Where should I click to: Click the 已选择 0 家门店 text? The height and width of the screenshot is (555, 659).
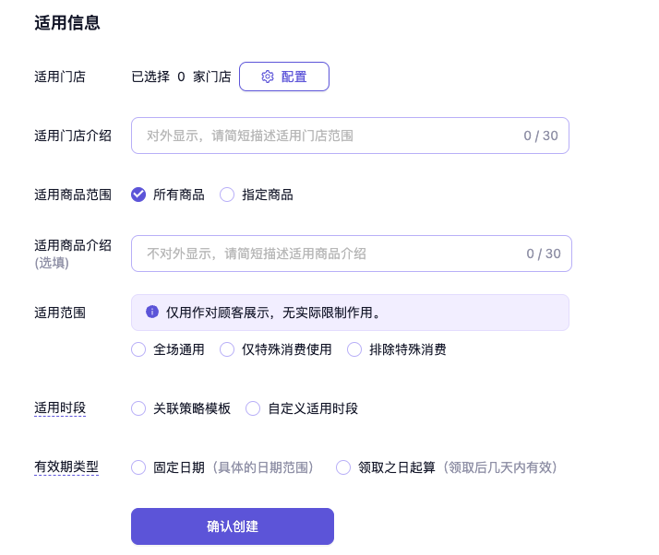coord(181,77)
